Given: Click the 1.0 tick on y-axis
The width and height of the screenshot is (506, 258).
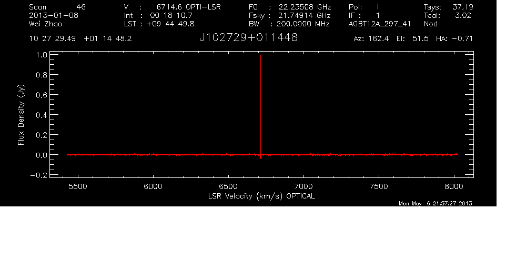Looking at the screenshot, I should click(41, 55).
